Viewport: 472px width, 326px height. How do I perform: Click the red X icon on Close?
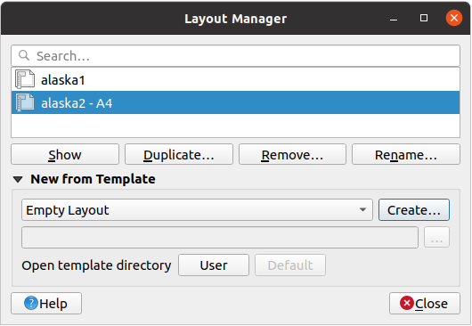point(407,303)
